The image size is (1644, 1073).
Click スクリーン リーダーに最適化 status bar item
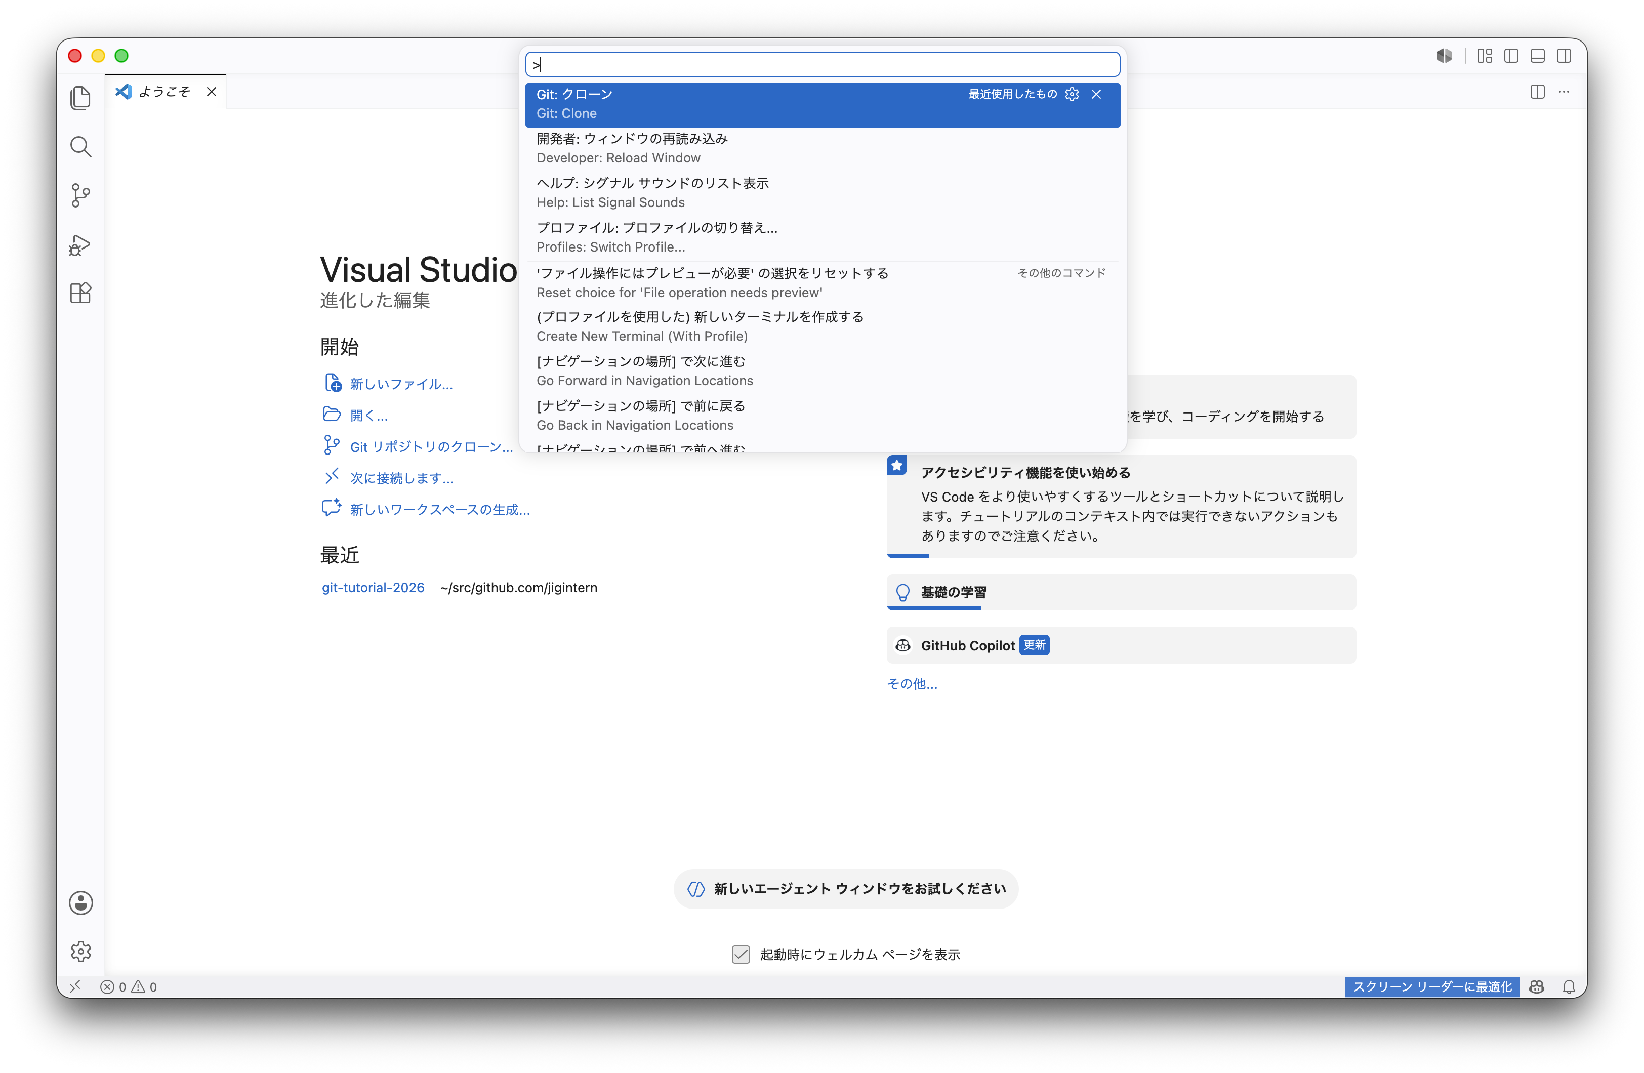point(1432,986)
